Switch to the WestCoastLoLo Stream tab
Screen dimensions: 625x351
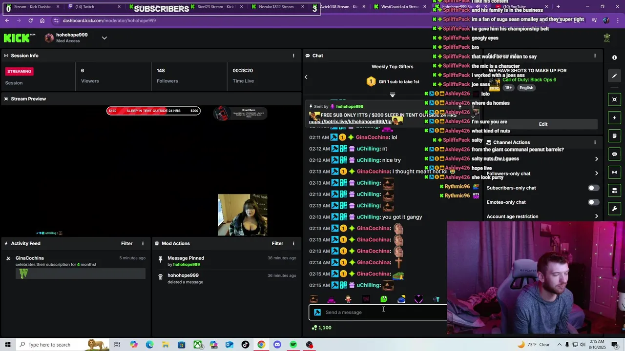399,7
